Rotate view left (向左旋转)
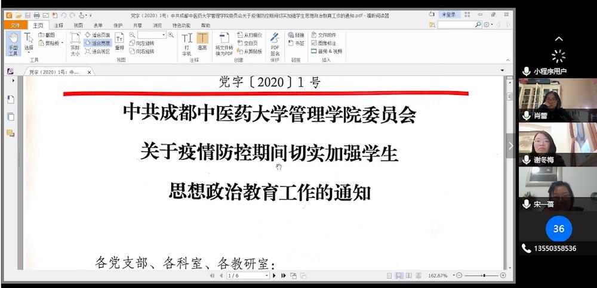The height and width of the screenshot is (288, 597). [141, 43]
